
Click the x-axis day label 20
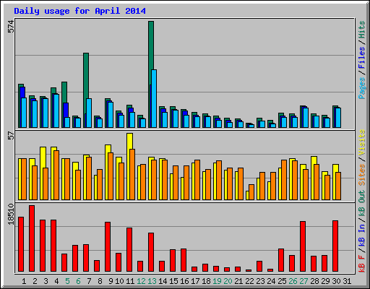228,281
